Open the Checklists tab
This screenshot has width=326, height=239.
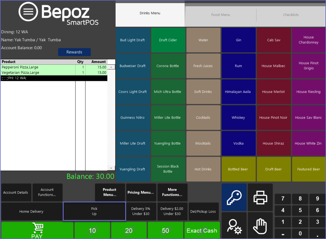pyautogui.click(x=291, y=15)
